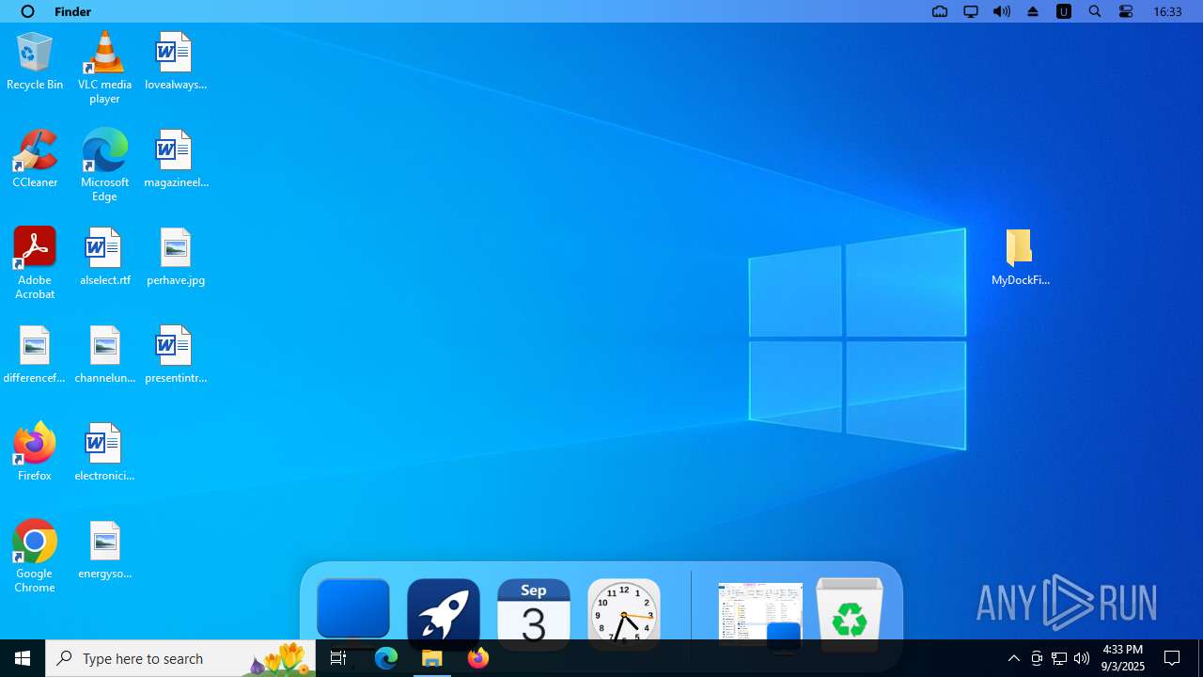Select the MyDockFinder folder on desktop
Viewport: 1203px width, 677px height.
point(1020,258)
